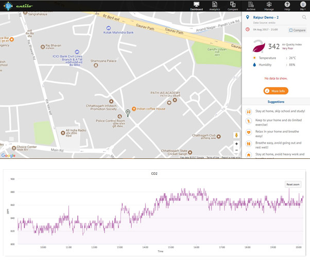The width and height of the screenshot is (310, 260).
Task: Click the antilo globe logo
Action: (8, 6)
